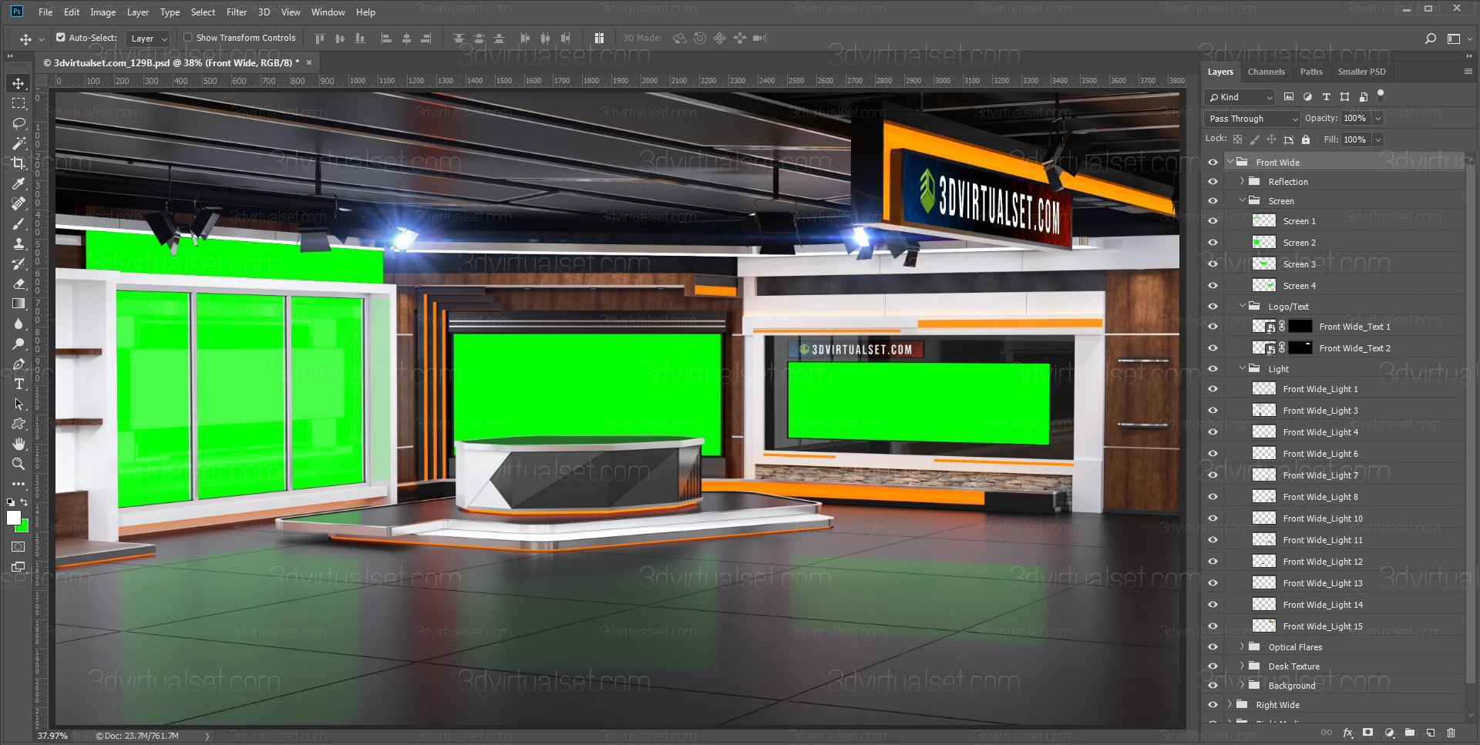This screenshot has width=1480, height=745.
Task: Click the Opacity 100% value field
Action: (x=1355, y=119)
